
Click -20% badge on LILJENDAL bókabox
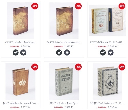122,67
